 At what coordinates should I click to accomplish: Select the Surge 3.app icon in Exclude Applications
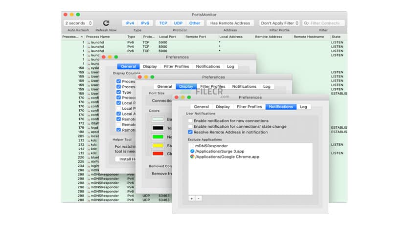[192, 151]
